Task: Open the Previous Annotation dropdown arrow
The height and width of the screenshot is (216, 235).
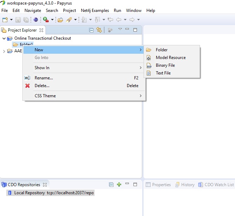Action: [x=104, y=20]
